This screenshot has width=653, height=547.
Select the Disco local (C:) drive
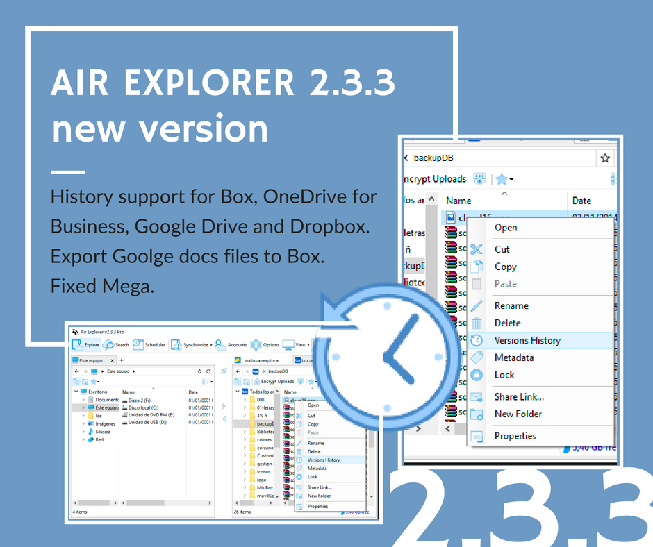(x=140, y=407)
